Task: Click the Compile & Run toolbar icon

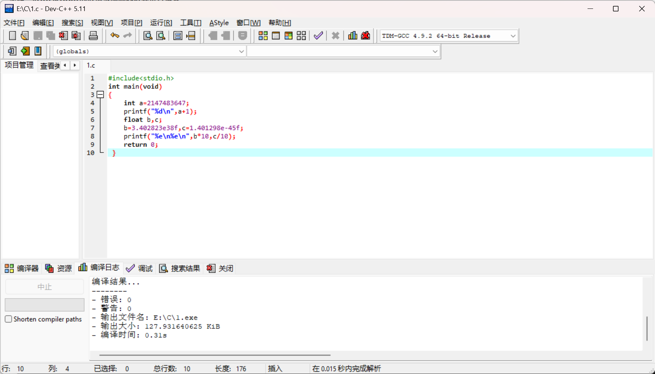Action: 289,36
